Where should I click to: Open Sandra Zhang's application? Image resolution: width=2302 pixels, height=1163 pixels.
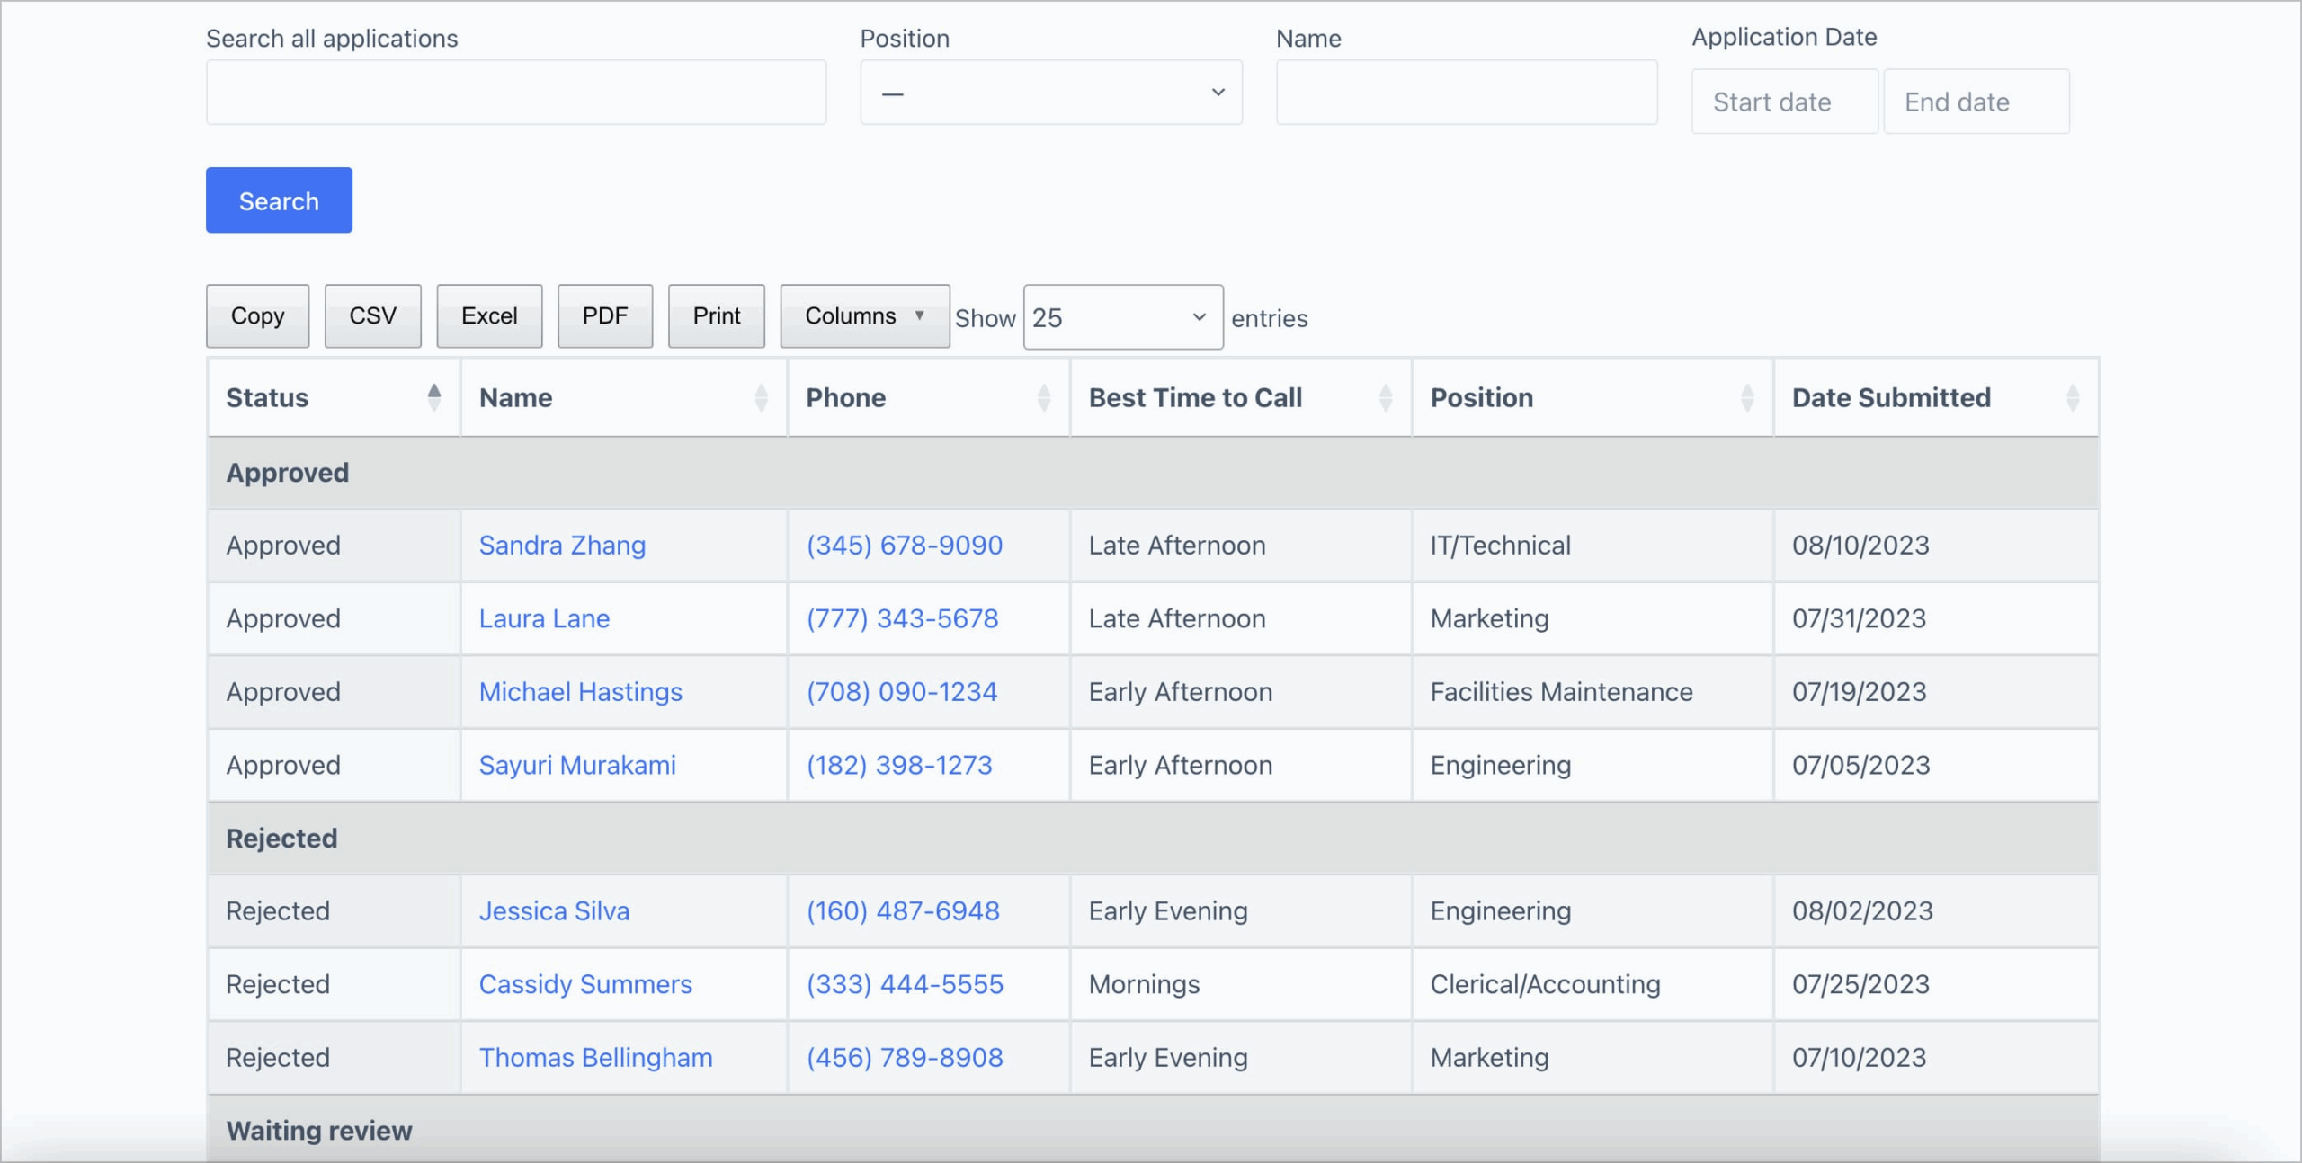pyautogui.click(x=562, y=546)
